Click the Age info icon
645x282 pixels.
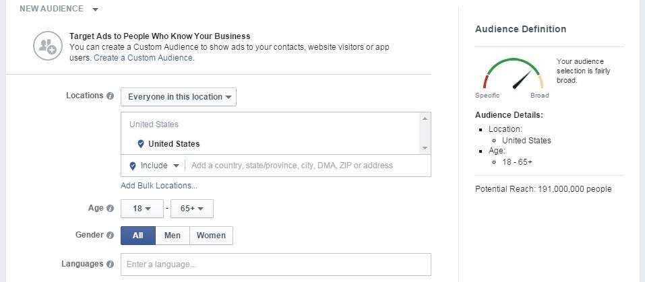pos(110,209)
